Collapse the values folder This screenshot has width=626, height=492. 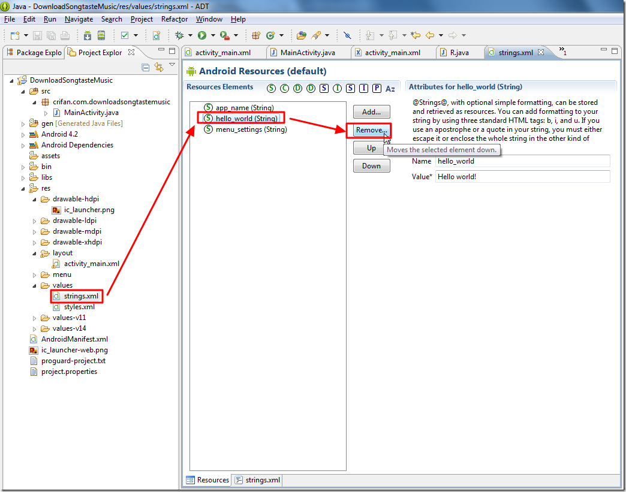pyautogui.click(x=34, y=286)
